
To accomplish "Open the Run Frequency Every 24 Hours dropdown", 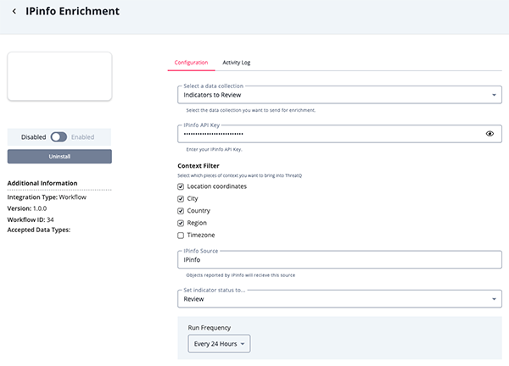I will click(x=219, y=344).
